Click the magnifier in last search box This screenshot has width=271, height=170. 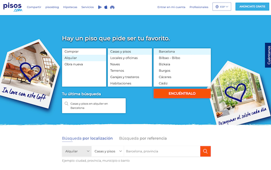click(66, 104)
